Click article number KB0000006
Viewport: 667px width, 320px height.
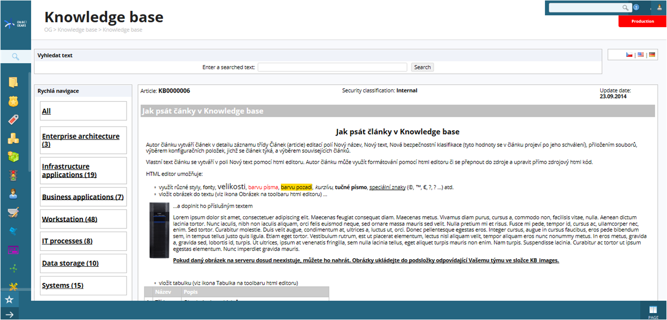point(174,91)
